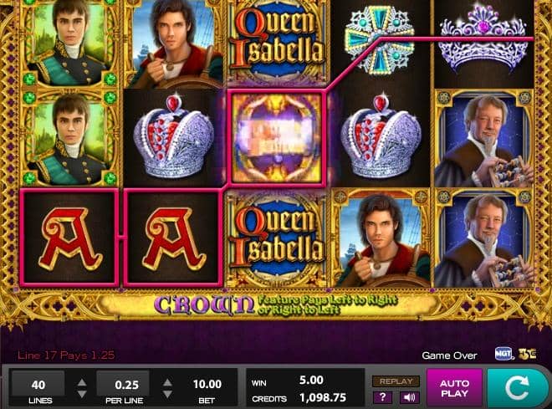Decrease the number of lines

tap(82, 394)
